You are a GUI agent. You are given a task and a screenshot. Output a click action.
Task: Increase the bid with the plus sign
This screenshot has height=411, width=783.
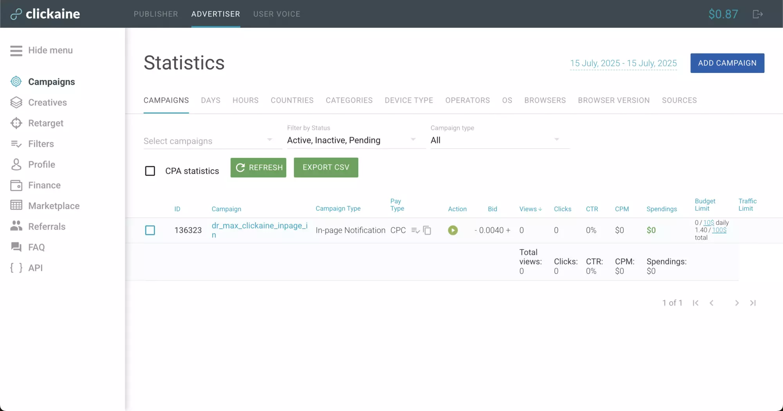(508, 230)
